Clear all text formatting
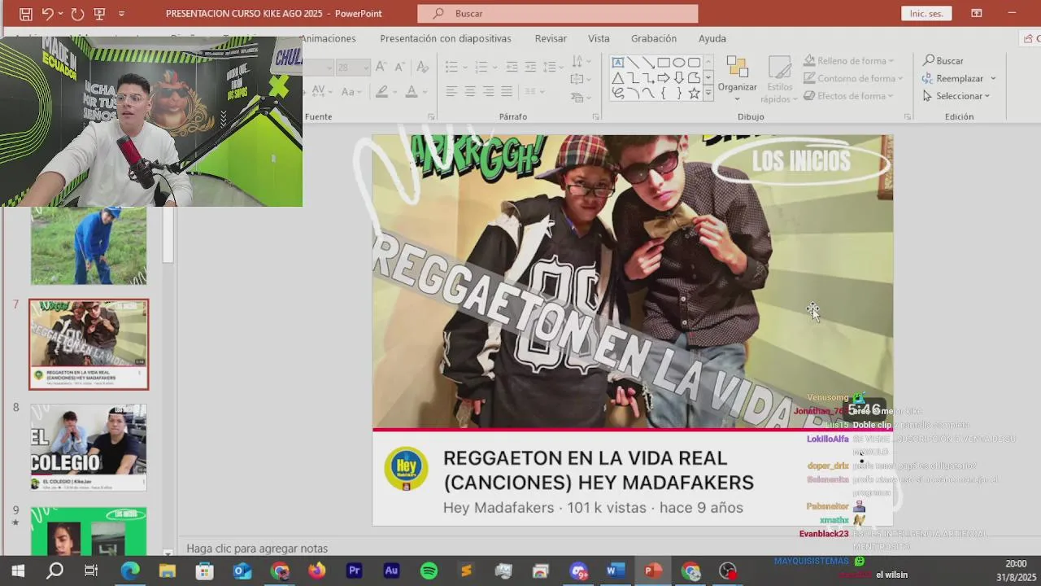Screen dimensions: 1041x586 422,68
